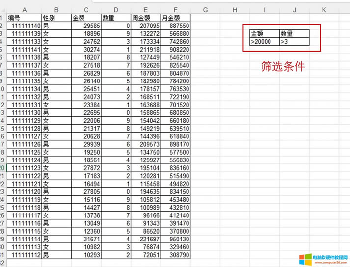Image resolution: width=350 pixels, height=267 pixels.
Task: Select cell with amount 29585
Action: pyautogui.click(x=86, y=26)
